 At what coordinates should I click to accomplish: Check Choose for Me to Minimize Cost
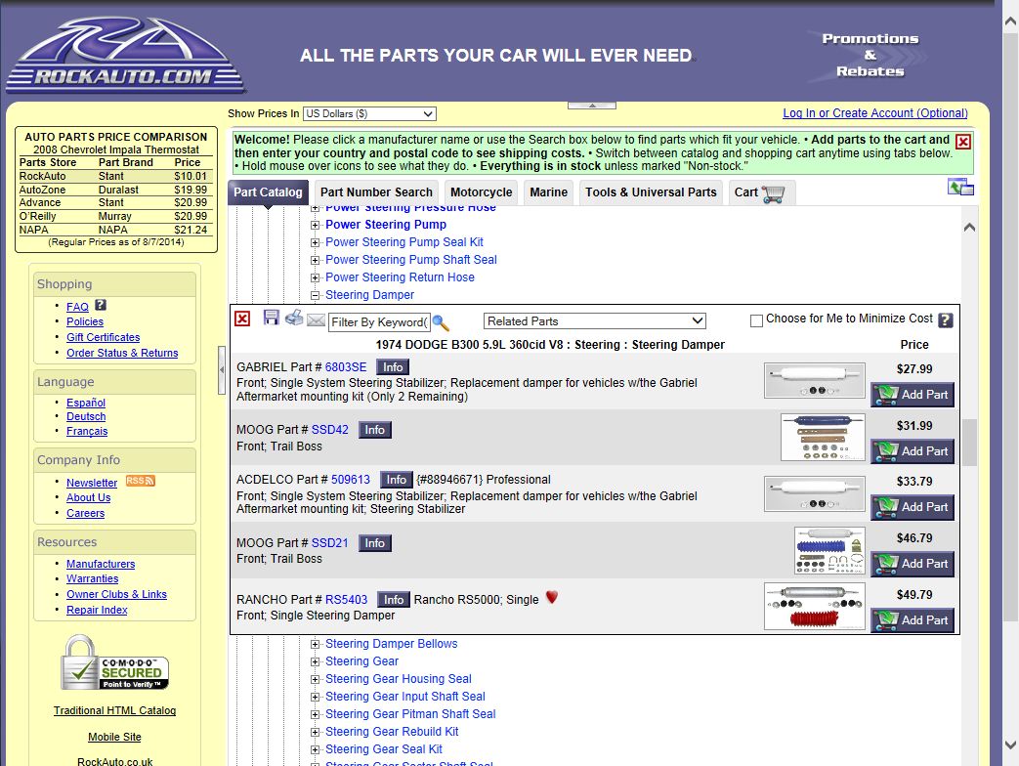click(756, 320)
